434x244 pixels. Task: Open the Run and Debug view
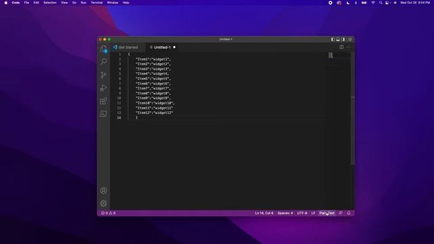pyautogui.click(x=104, y=87)
